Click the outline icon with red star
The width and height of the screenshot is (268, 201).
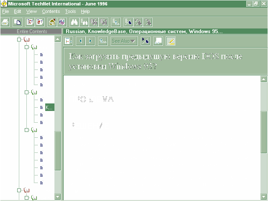point(40,22)
